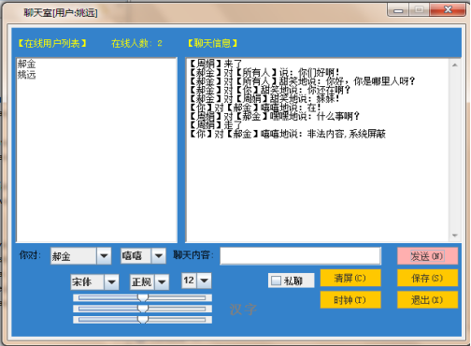The height and width of the screenshot is (346, 471).
Task: Click the 发送 (N) send button
Action: pyautogui.click(x=427, y=256)
